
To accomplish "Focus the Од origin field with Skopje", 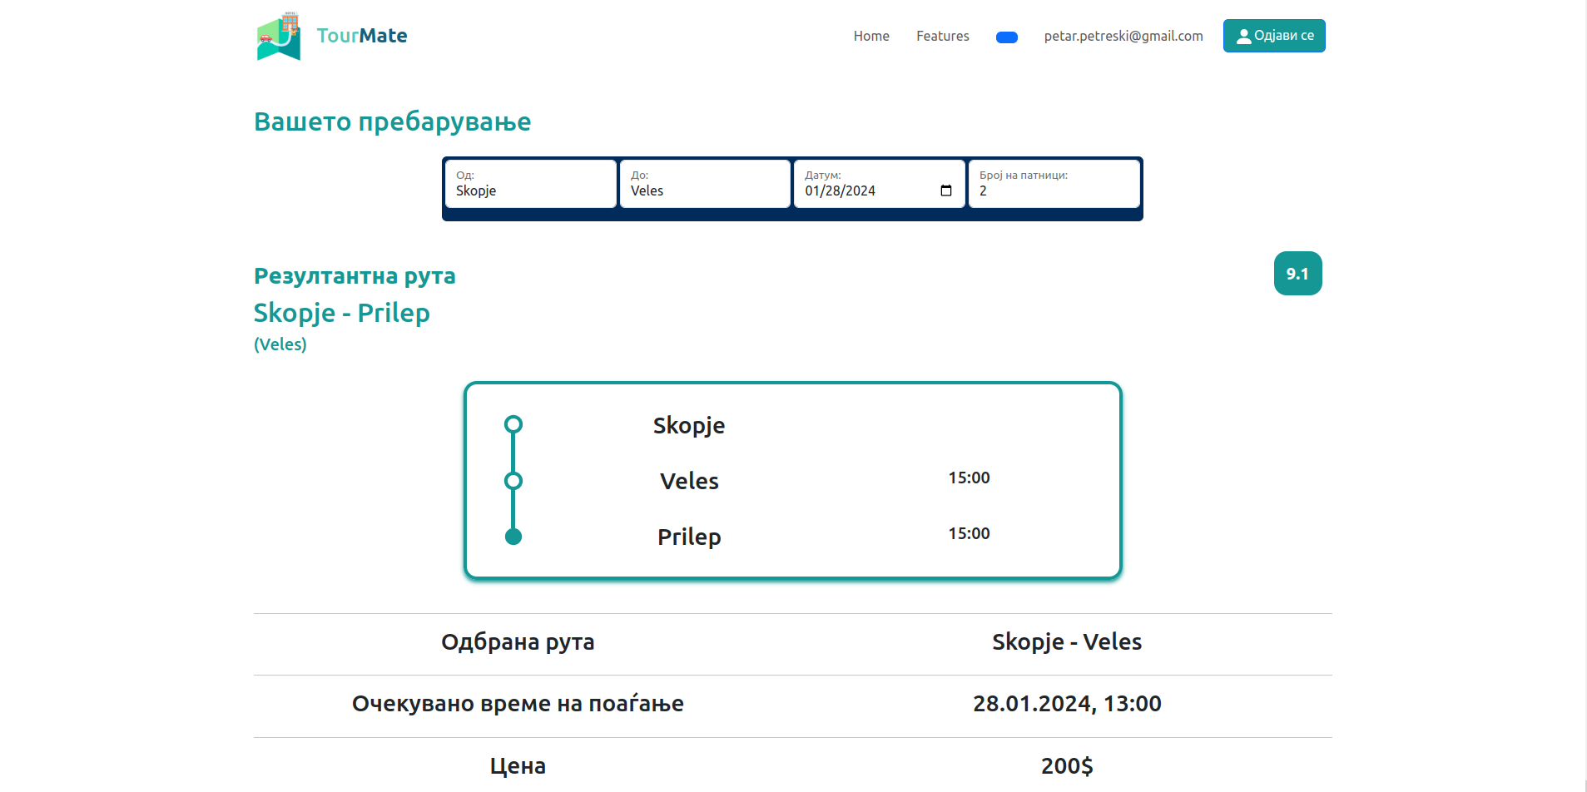I will [531, 191].
